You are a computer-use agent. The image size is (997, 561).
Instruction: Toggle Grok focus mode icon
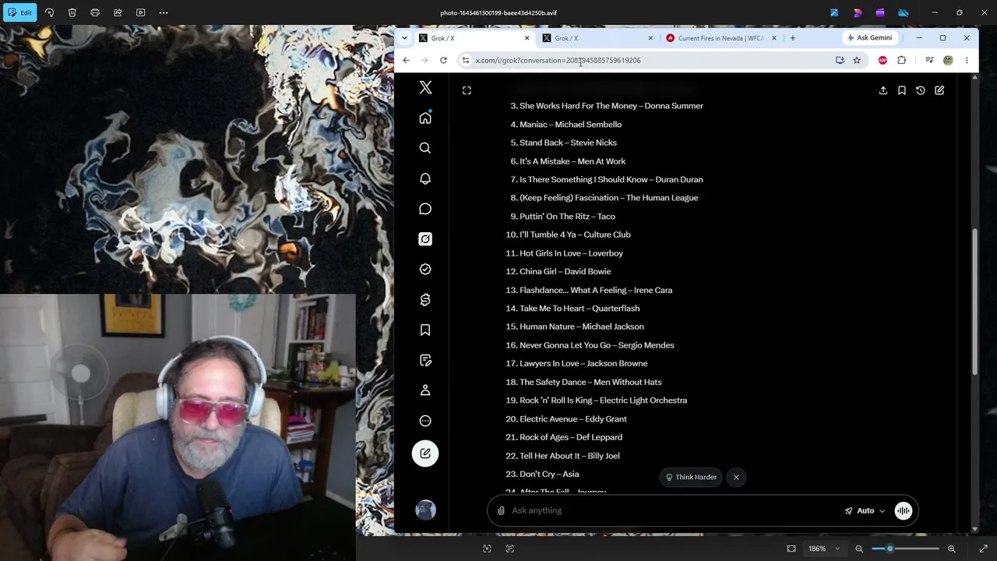[x=467, y=90]
